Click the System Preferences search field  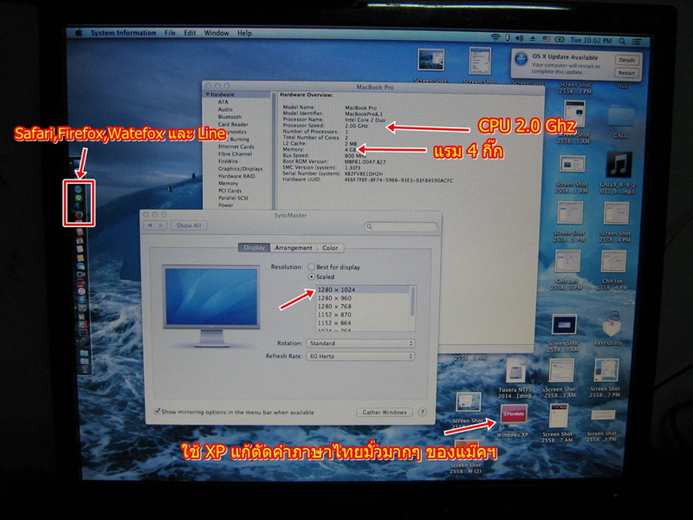pos(401,226)
